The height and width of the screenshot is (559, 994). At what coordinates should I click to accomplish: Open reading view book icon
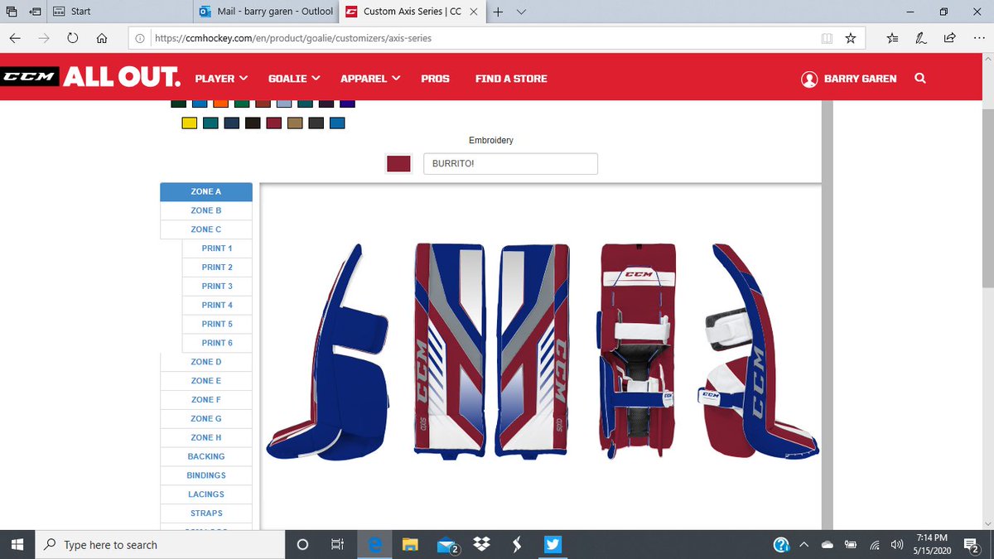pyautogui.click(x=826, y=38)
